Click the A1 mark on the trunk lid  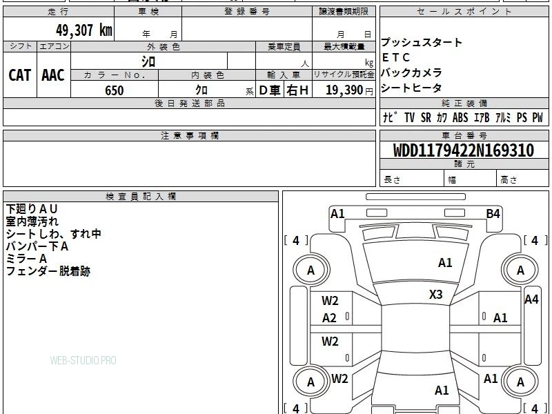(442, 391)
